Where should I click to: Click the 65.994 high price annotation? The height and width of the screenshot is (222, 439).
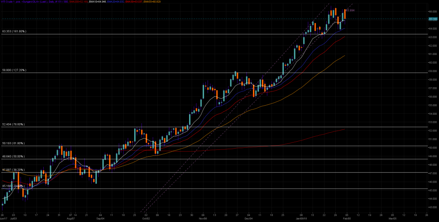(350, 10)
